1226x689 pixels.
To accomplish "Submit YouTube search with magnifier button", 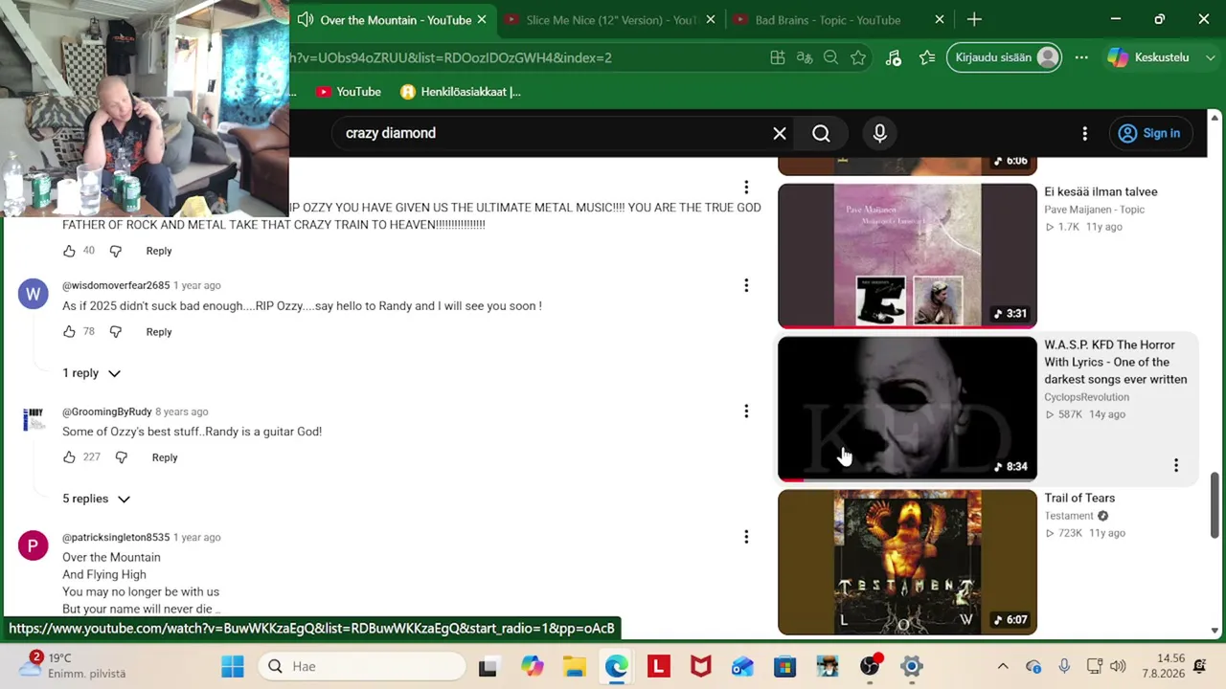I will (821, 133).
